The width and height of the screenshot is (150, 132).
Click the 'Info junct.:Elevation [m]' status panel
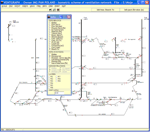click(x=134, y=10)
